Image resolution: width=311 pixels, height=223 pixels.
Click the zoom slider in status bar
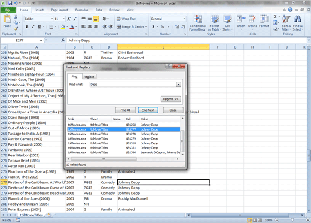tap(292, 220)
